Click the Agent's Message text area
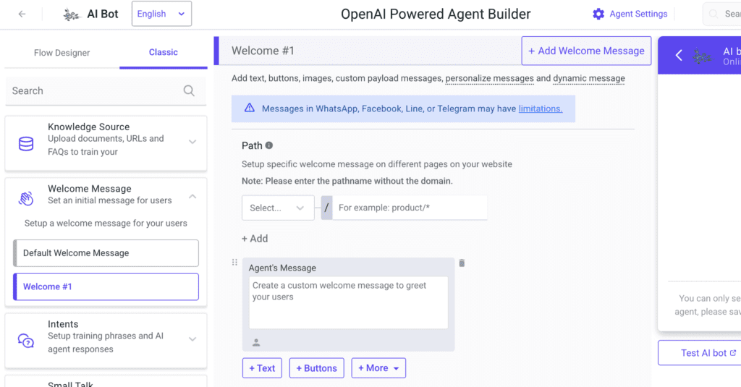This screenshot has width=741, height=387. (349, 302)
